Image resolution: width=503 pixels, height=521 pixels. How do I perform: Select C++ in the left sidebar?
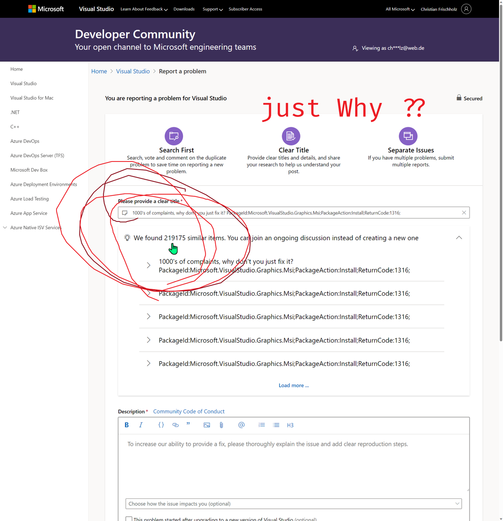(15, 127)
